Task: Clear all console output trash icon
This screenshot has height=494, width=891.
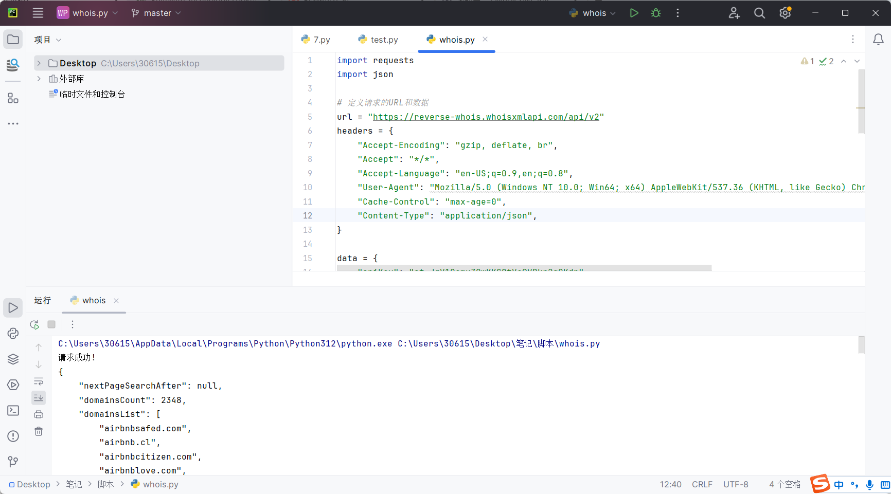Action: (39, 431)
